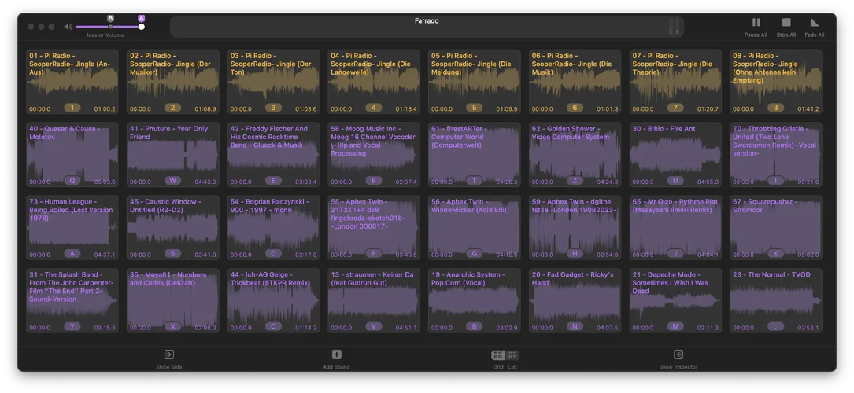
Task: Click the Pause All icon
Action: click(x=756, y=23)
